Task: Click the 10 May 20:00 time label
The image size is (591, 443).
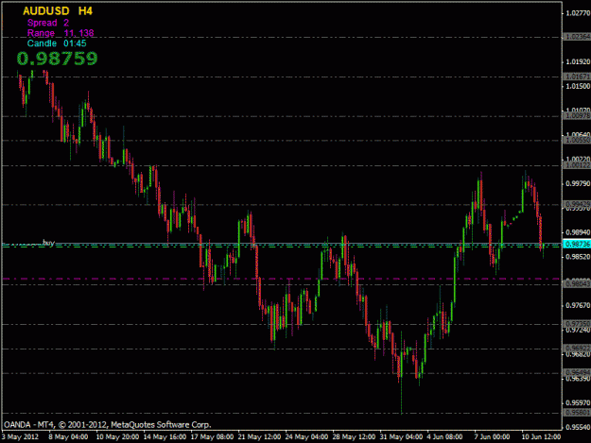Action: point(117,437)
